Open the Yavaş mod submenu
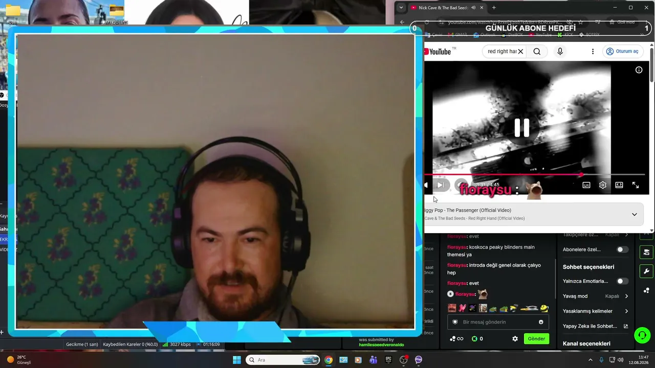This screenshot has width=655, height=368. [x=596, y=296]
